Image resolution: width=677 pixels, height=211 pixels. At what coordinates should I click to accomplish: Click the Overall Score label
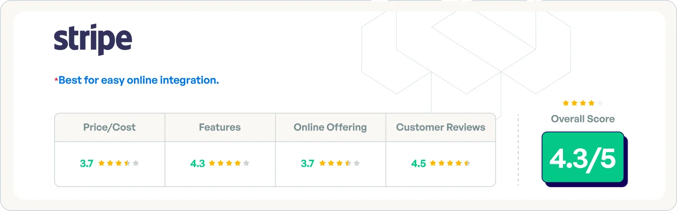[583, 119]
